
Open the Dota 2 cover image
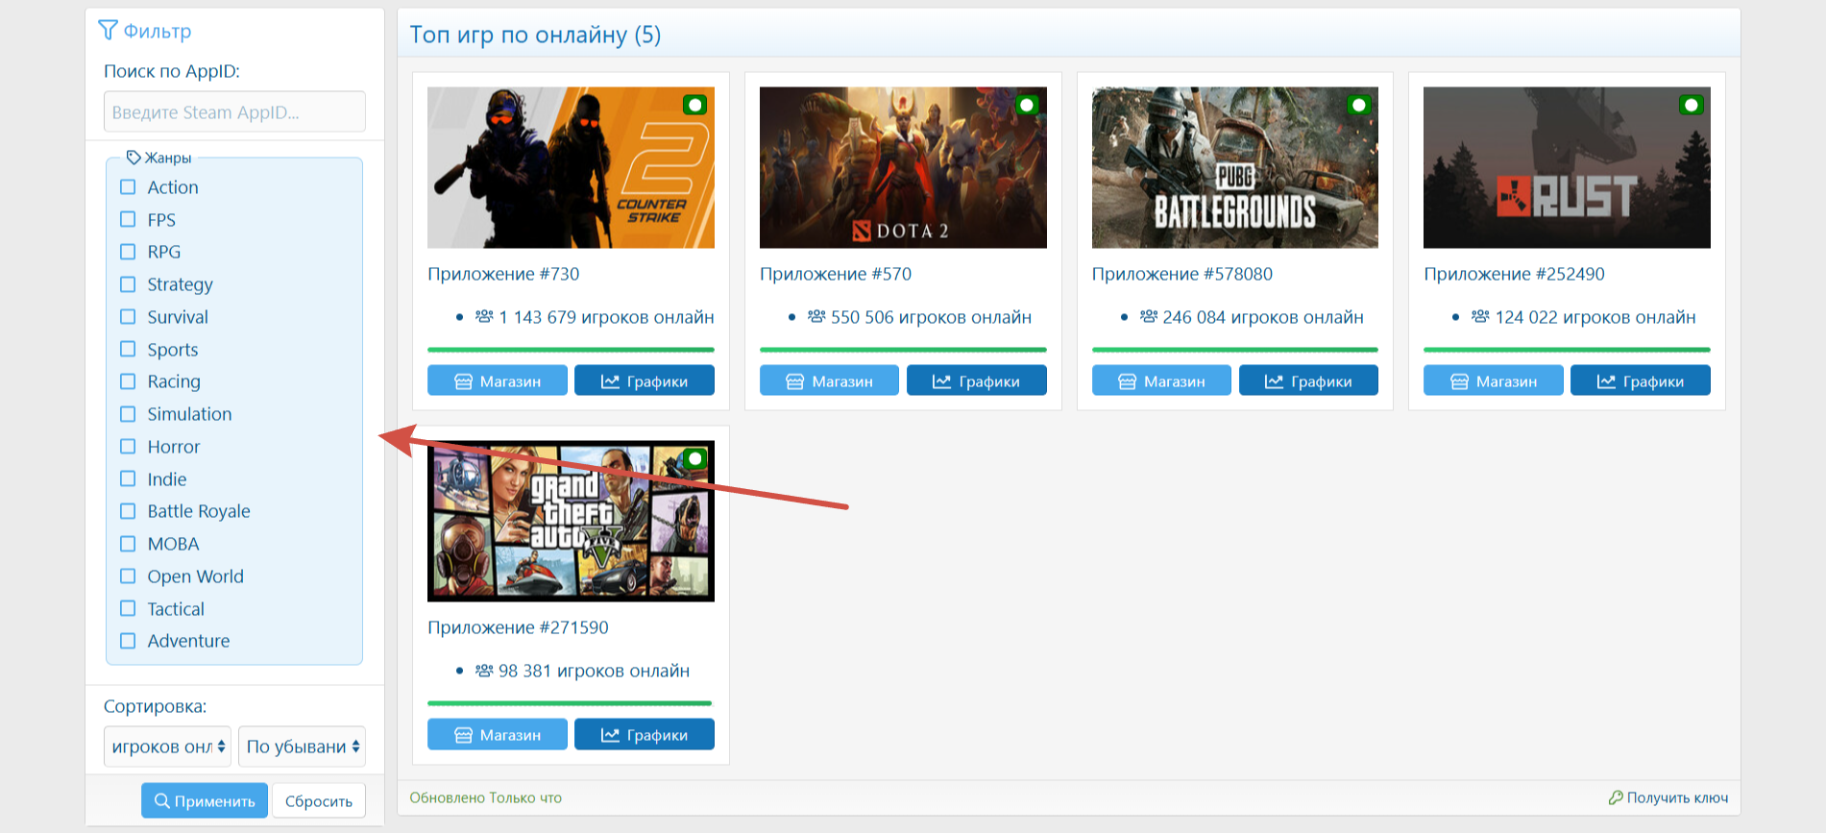(x=903, y=168)
